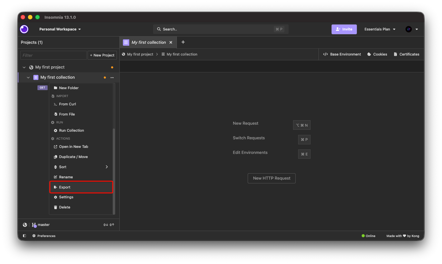Open the Cookies manager
442x264 pixels.
coord(377,54)
